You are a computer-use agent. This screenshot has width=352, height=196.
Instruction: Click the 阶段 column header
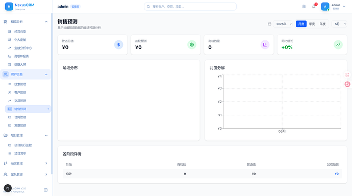click(x=69, y=164)
